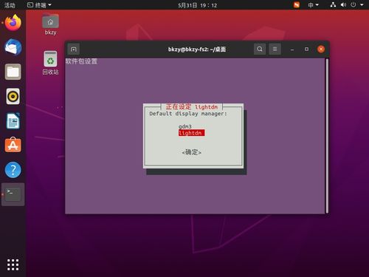Launch Thunderbird mail from the dock
This screenshot has width=369, height=277.
[13, 47]
